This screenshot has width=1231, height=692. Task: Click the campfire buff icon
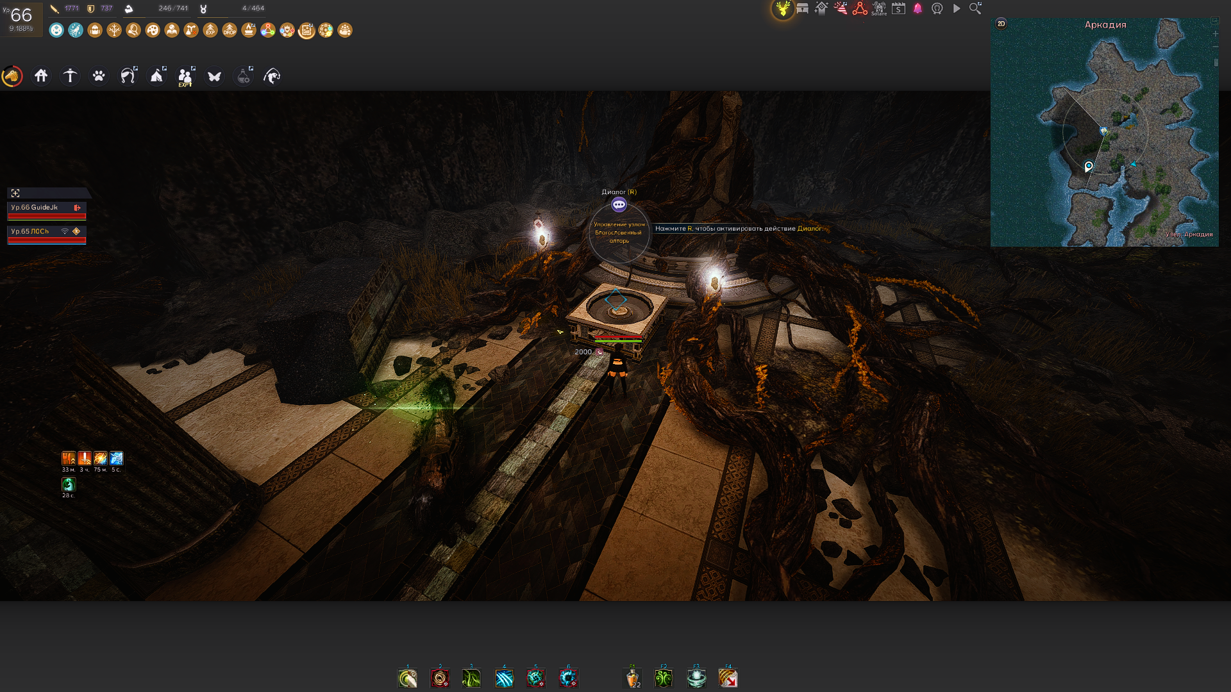pos(249,30)
